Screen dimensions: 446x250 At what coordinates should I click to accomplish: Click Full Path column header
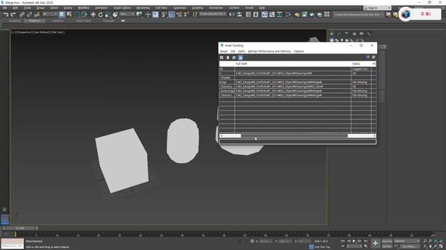293,64
